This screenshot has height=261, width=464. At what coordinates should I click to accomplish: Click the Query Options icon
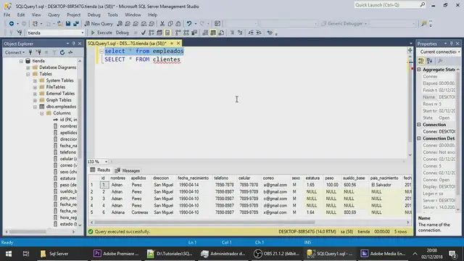click(159, 33)
